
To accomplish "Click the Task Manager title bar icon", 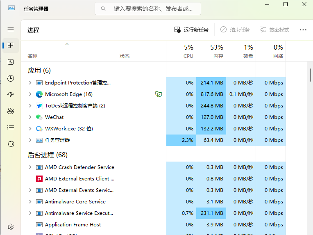I will click(11, 8).
